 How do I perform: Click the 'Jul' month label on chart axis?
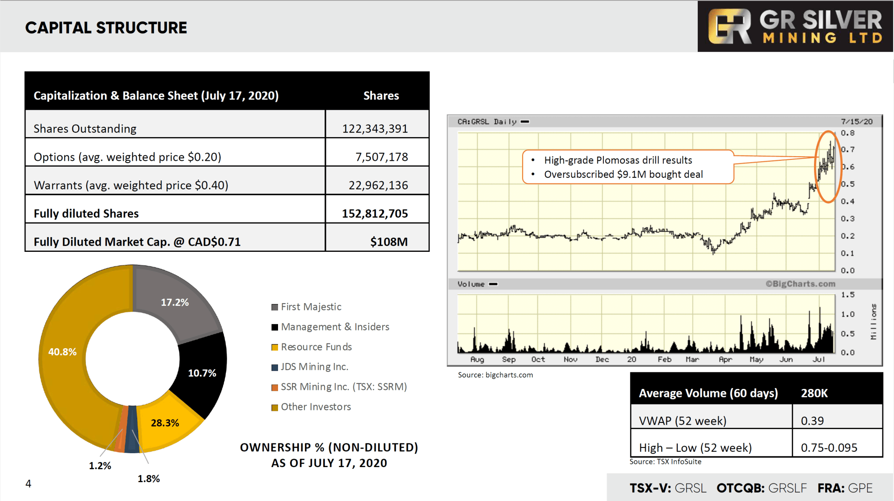(819, 359)
